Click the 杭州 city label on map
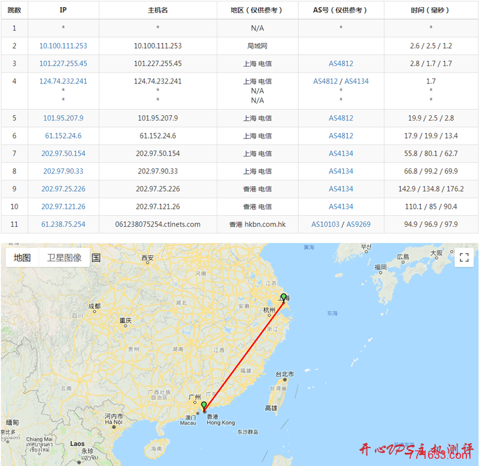Image resolution: width=479 pixels, height=466 pixels. click(269, 310)
